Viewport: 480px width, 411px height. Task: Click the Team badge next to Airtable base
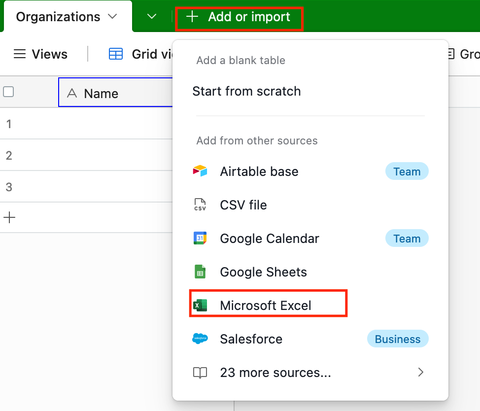point(407,171)
